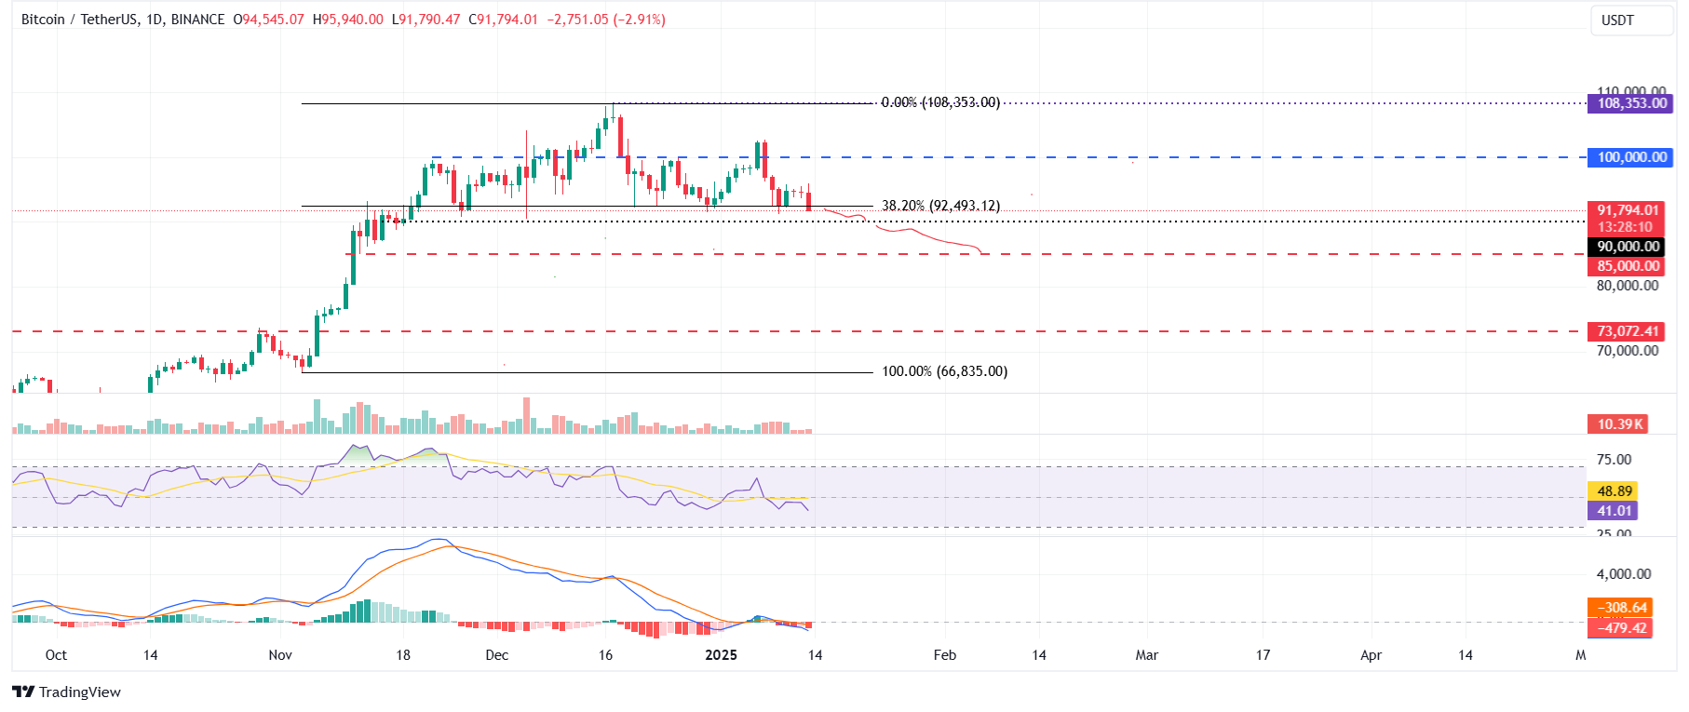Click the Feb label on time axis
The image size is (1689, 712).
[x=945, y=655]
